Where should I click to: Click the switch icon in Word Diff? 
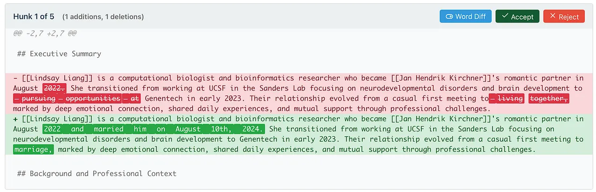[x=449, y=16]
